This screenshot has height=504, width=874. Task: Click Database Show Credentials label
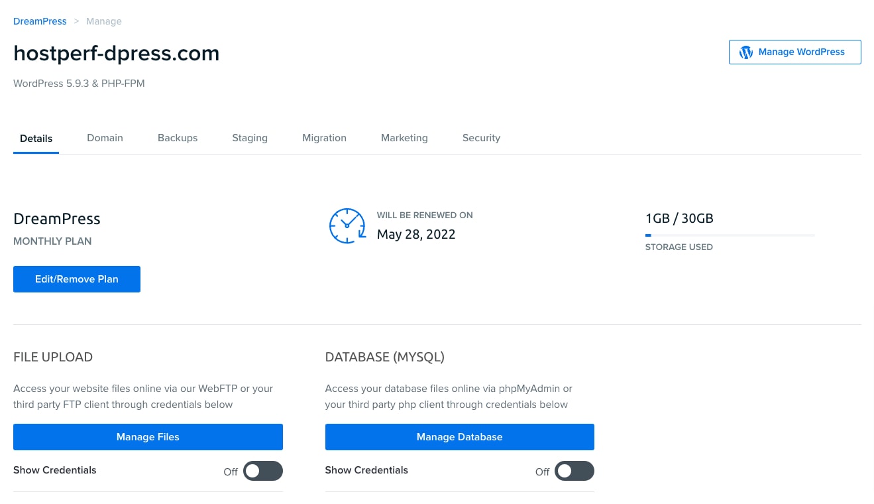(366, 470)
